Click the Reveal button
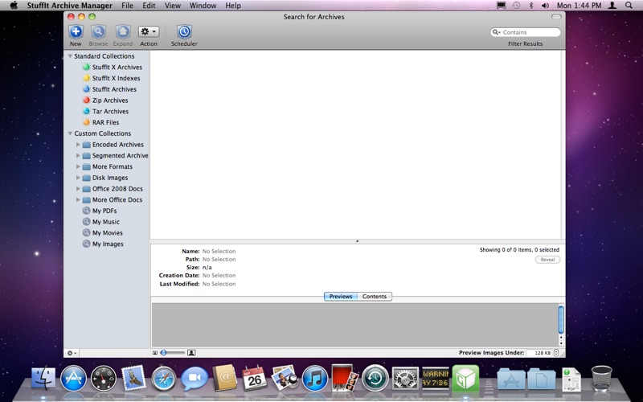The width and height of the screenshot is (643, 402). click(x=547, y=260)
